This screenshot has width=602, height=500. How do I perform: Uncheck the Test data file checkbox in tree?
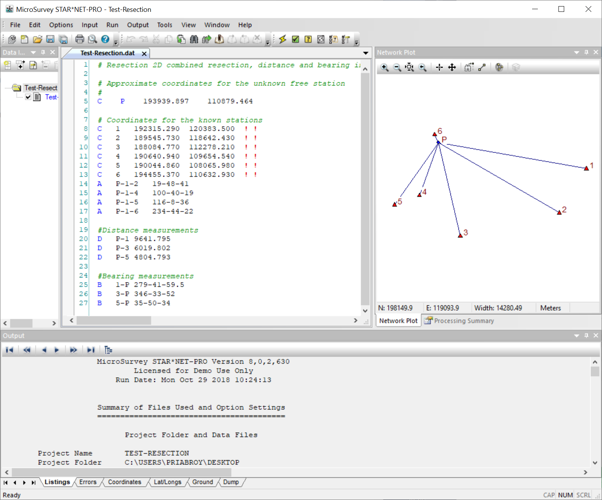point(28,97)
